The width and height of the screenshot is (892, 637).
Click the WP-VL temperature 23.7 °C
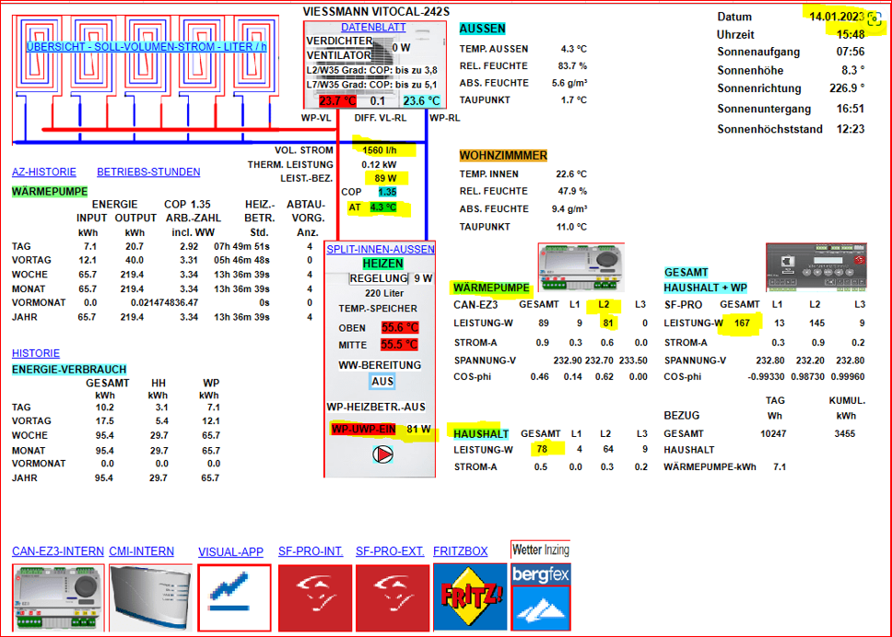(x=337, y=100)
